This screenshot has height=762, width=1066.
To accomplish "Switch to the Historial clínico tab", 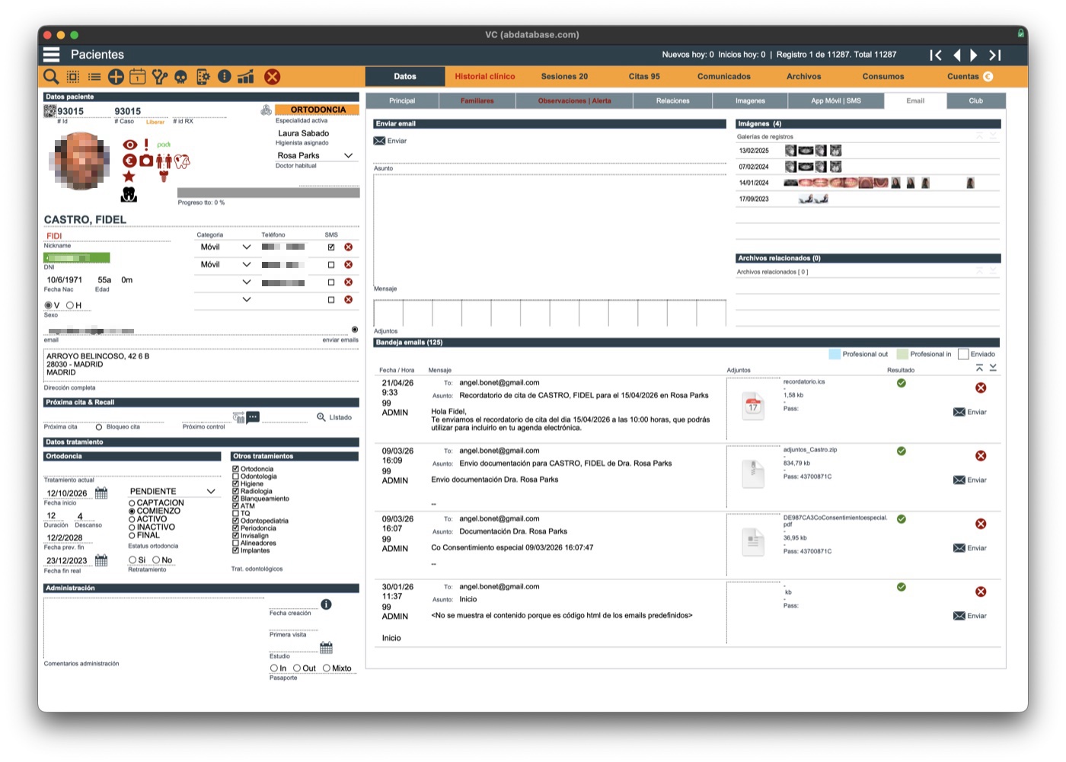I will 485,76.
